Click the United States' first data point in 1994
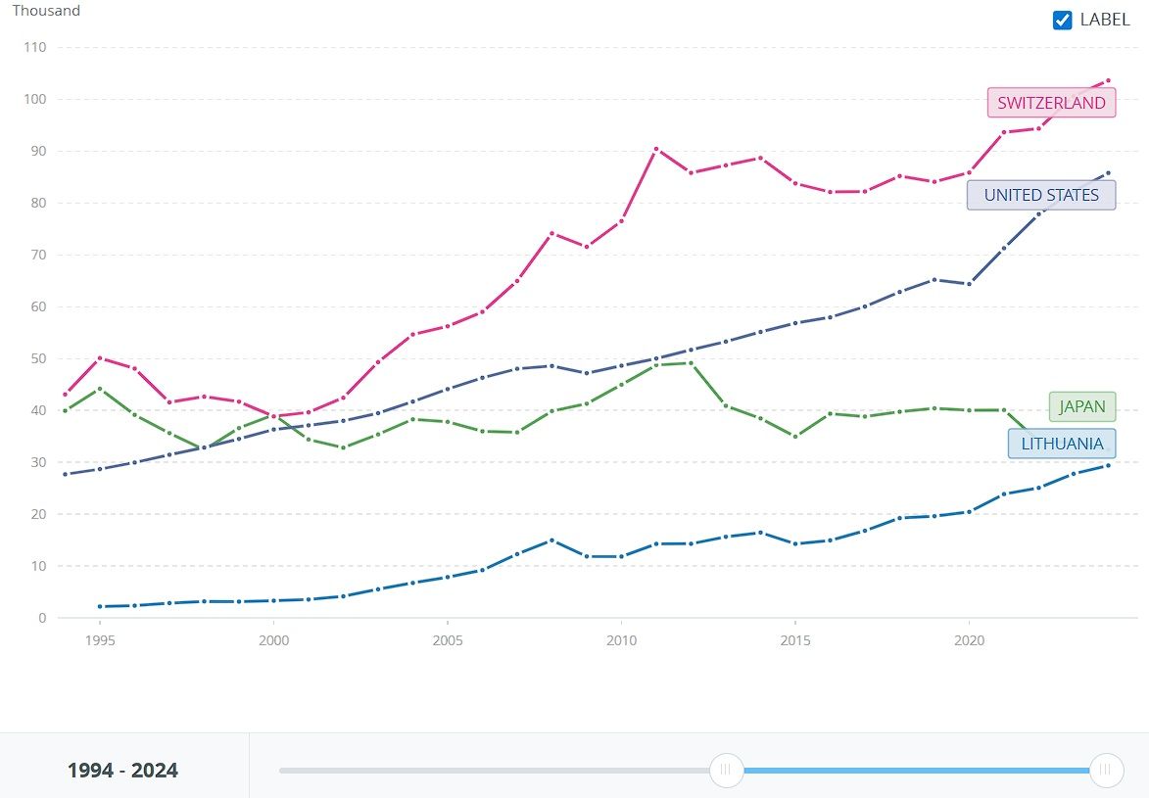 pyautogui.click(x=65, y=474)
